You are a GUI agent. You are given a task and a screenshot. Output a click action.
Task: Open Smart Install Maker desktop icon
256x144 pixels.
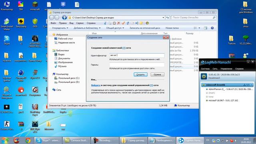(x=7, y=24)
